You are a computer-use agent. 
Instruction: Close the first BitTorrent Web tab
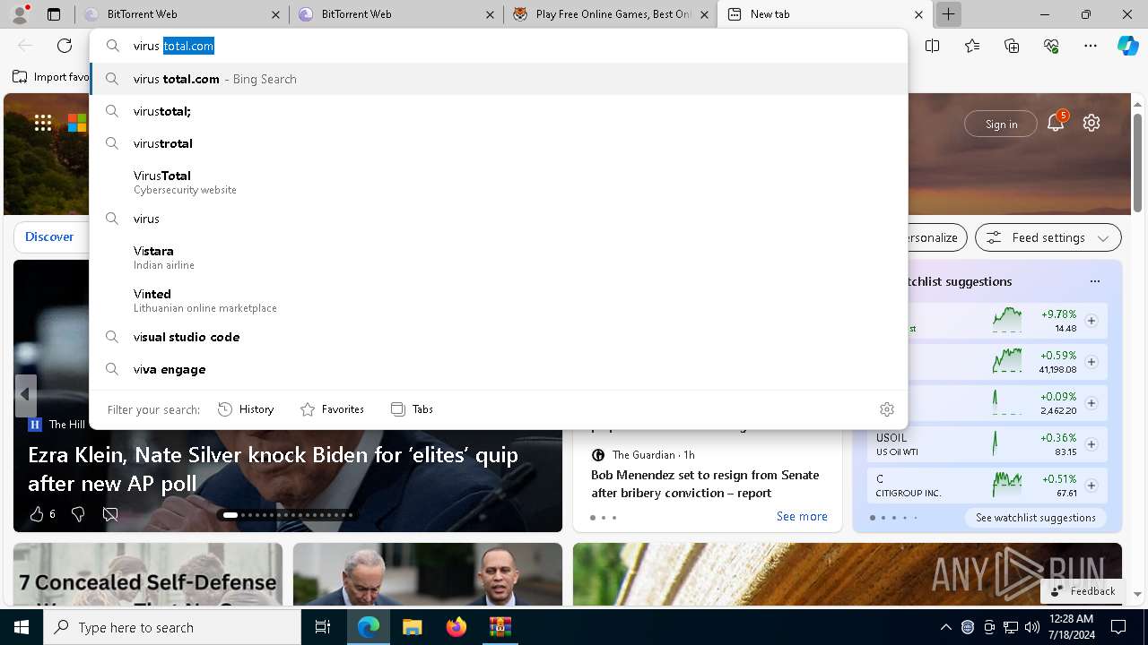click(275, 14)
